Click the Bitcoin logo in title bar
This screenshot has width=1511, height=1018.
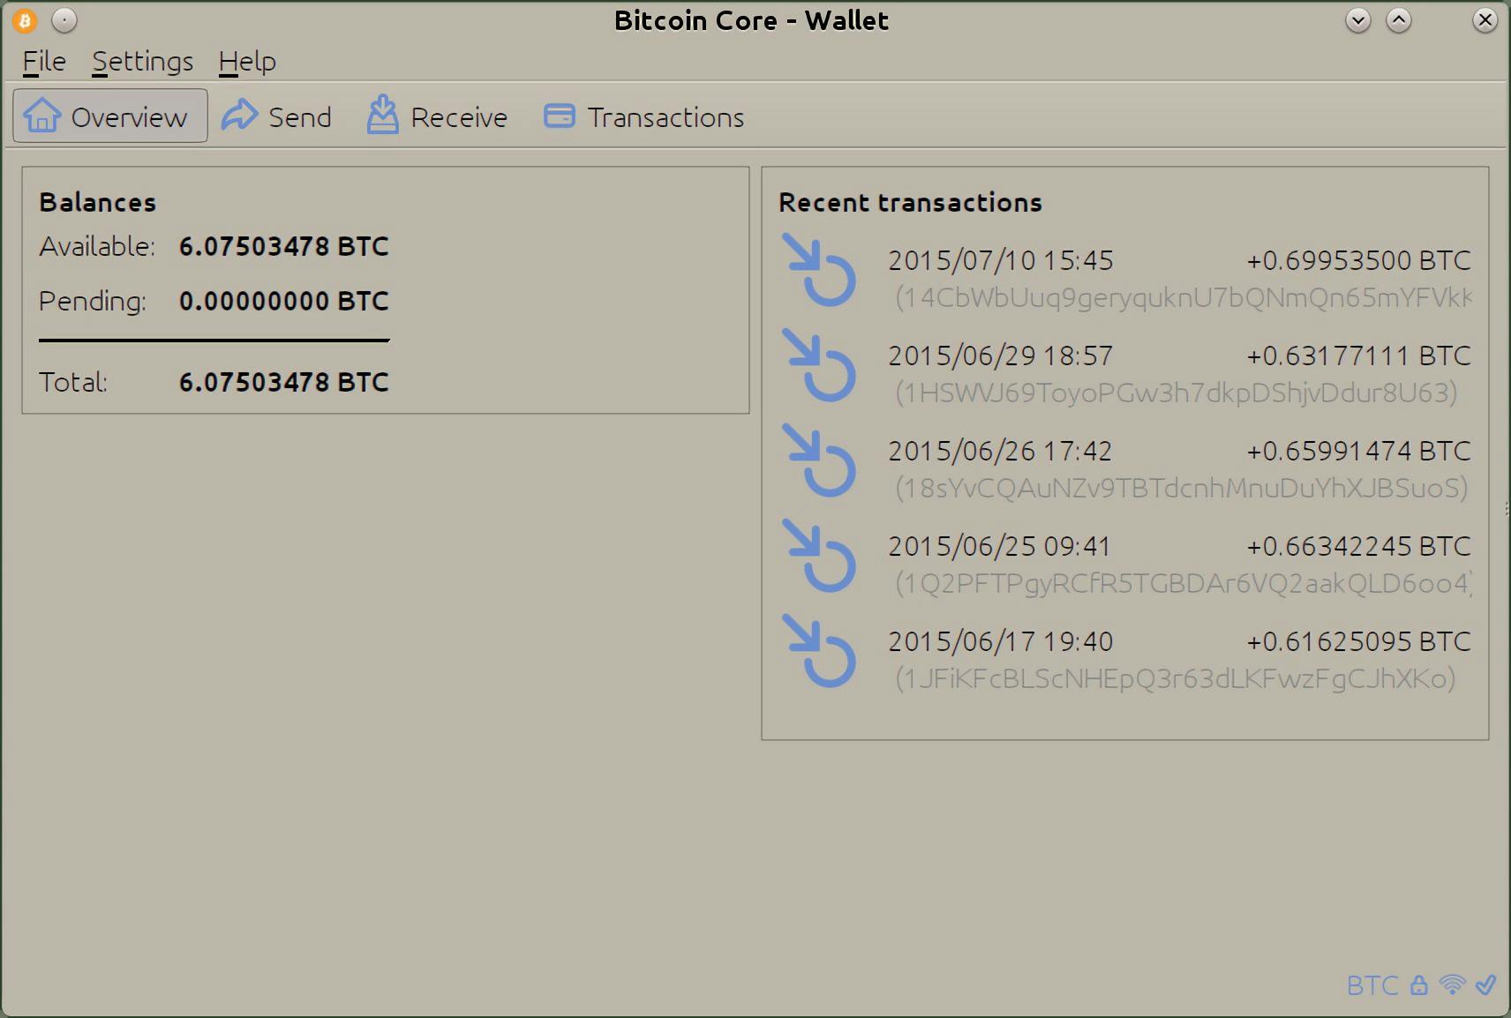click(x=25, y=20)
